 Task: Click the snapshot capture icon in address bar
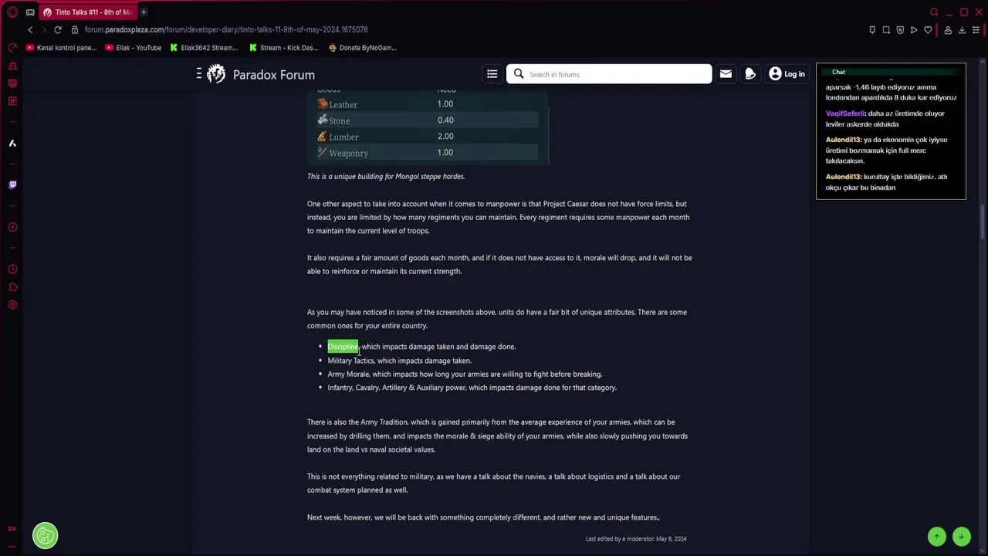coord(886,29)
